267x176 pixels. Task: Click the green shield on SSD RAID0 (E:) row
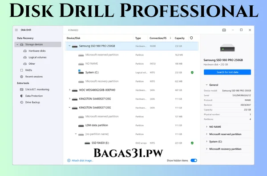coord(192,143)
